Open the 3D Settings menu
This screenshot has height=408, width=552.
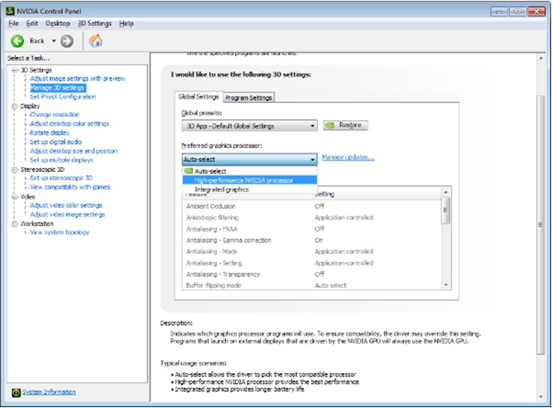(94, 23)
